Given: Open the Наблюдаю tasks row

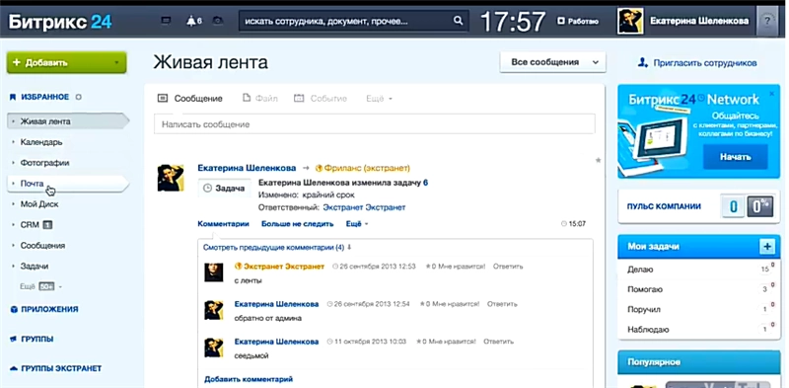Looking at the screenshot, I should click(x=699, y=330).
